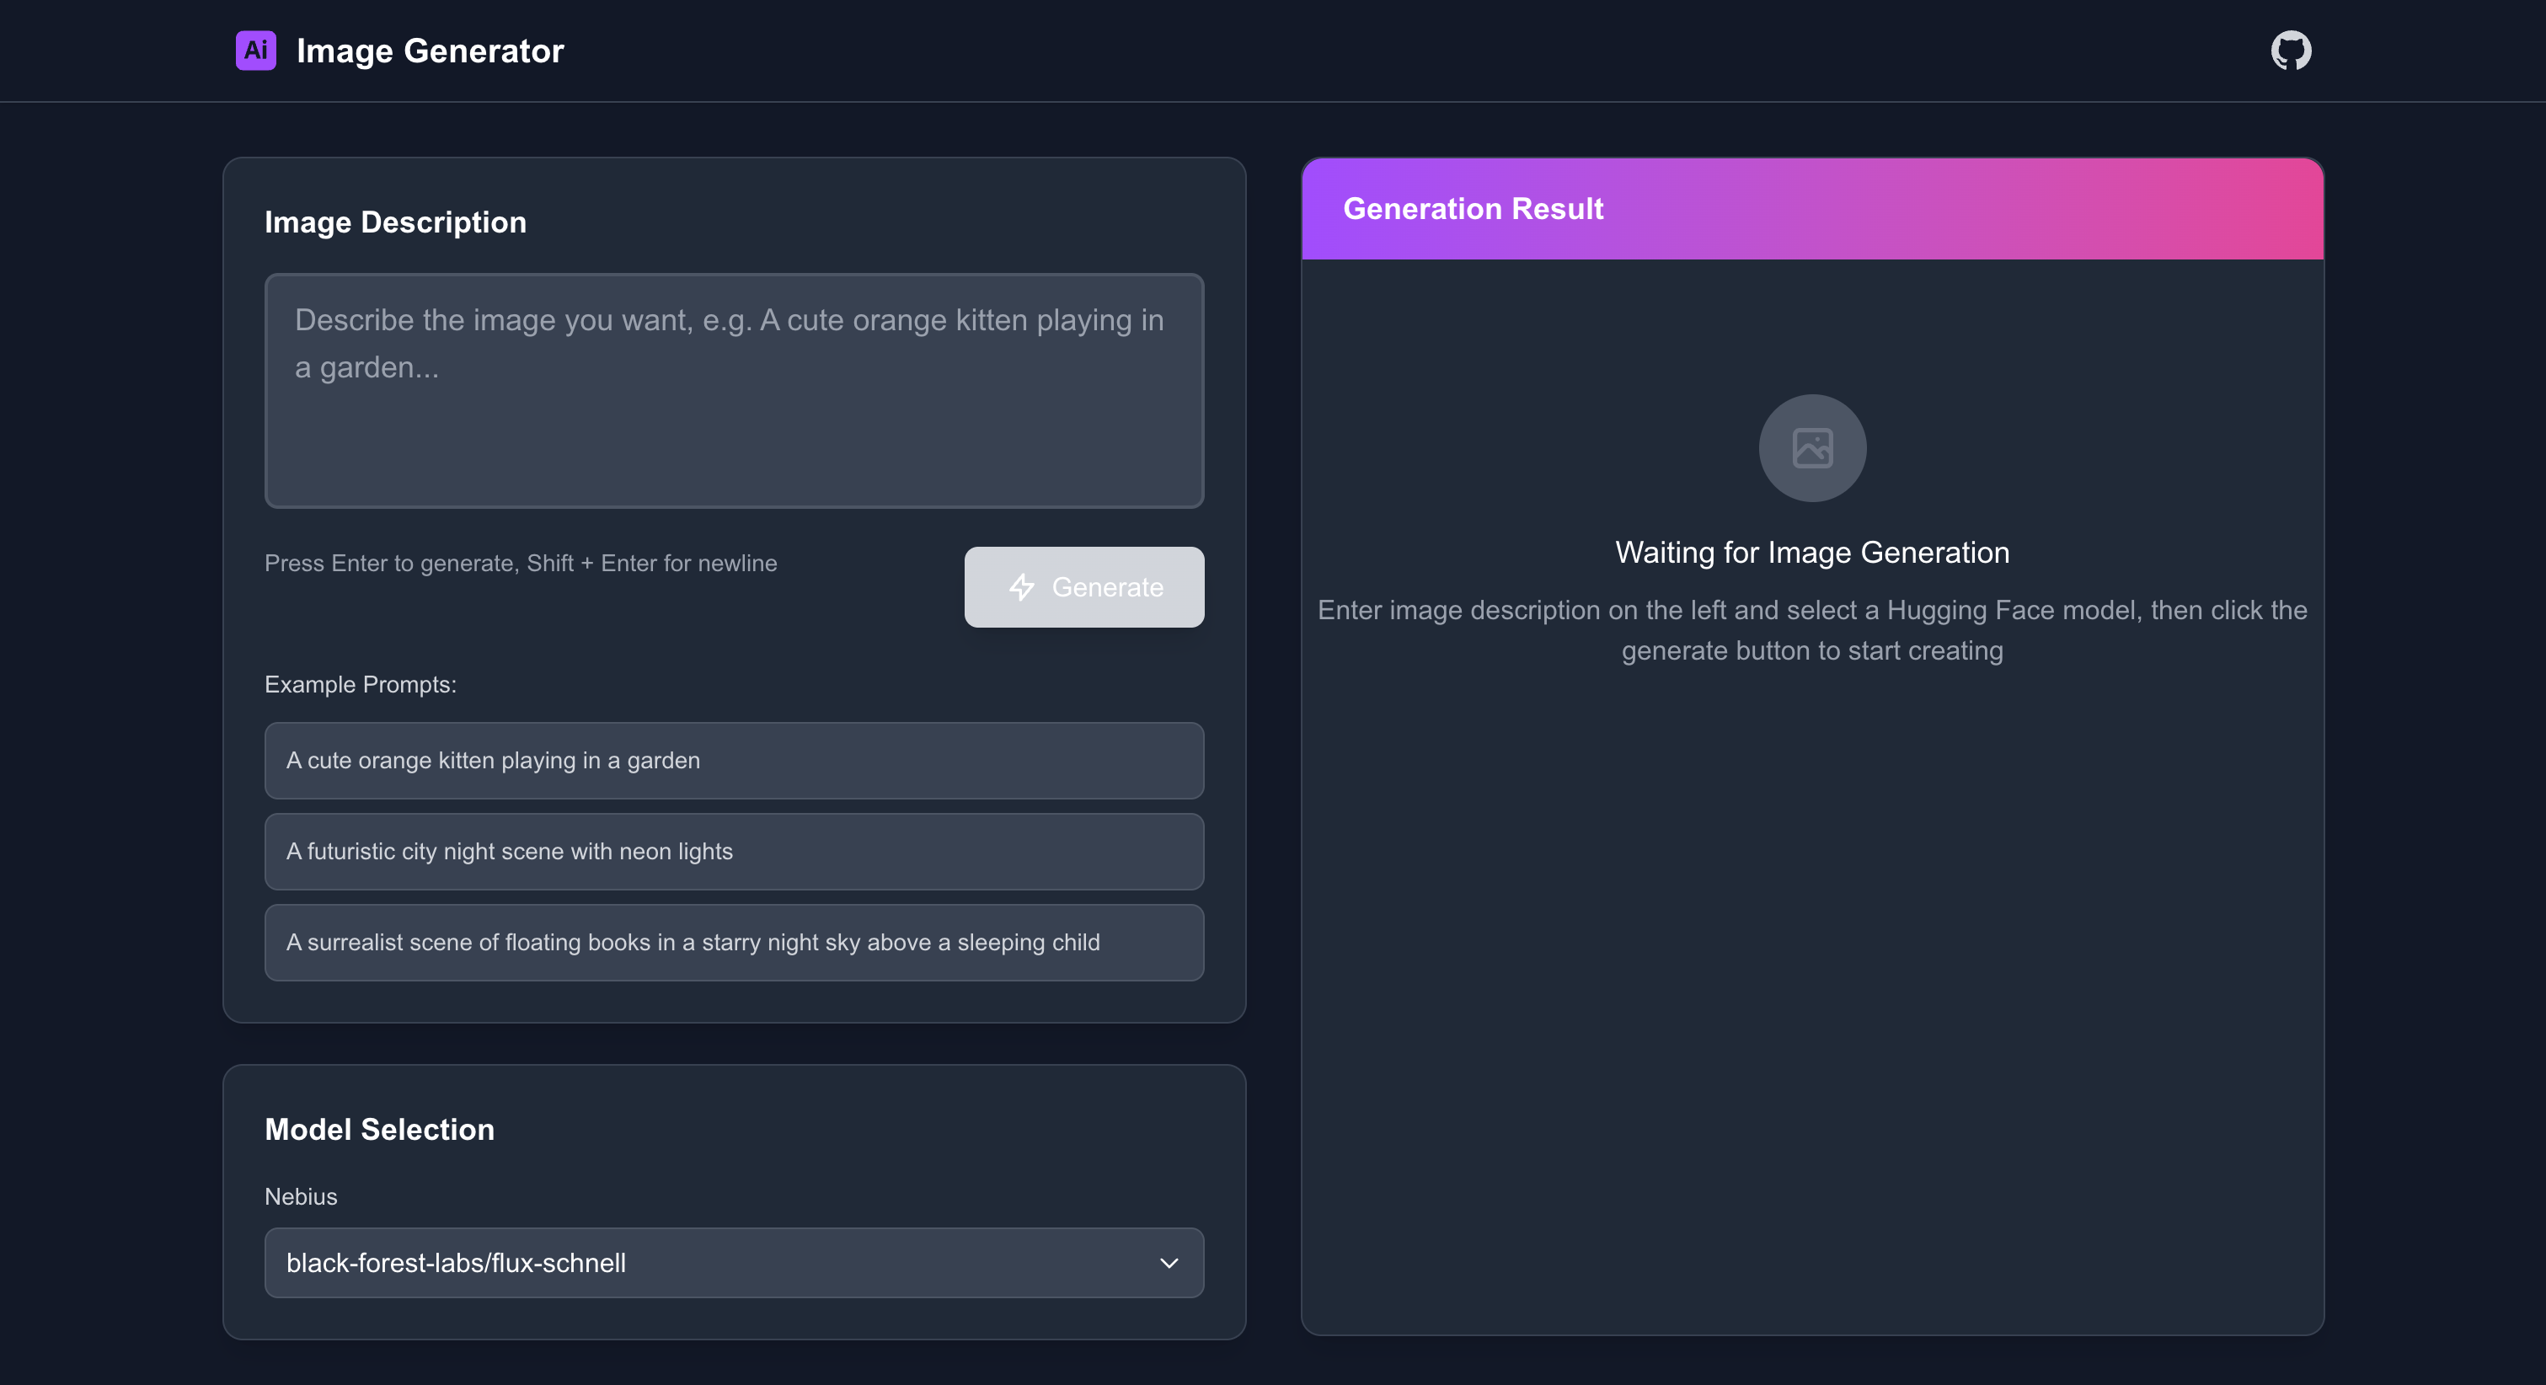Image resolution: width=2546 pixels, height=1385 pixels.
Task: Select the orange kitten example prompt
Action: coord(733,760)
